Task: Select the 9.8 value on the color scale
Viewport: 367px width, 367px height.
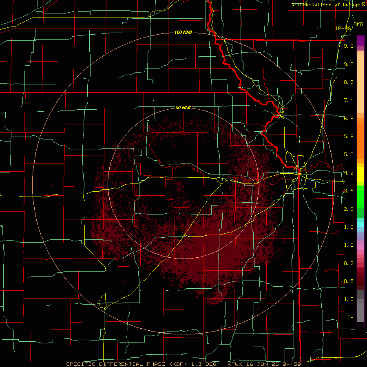Action: tap(349, 46)
